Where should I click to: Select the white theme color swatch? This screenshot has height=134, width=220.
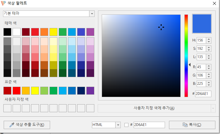17,32
